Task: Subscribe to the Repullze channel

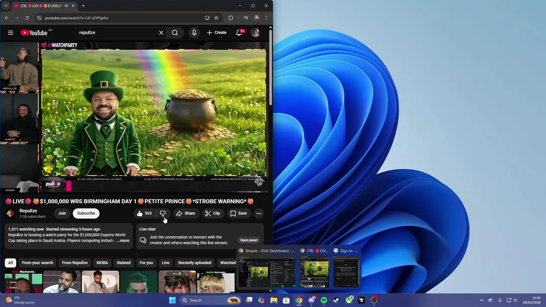Action: (x=86, y=213)
